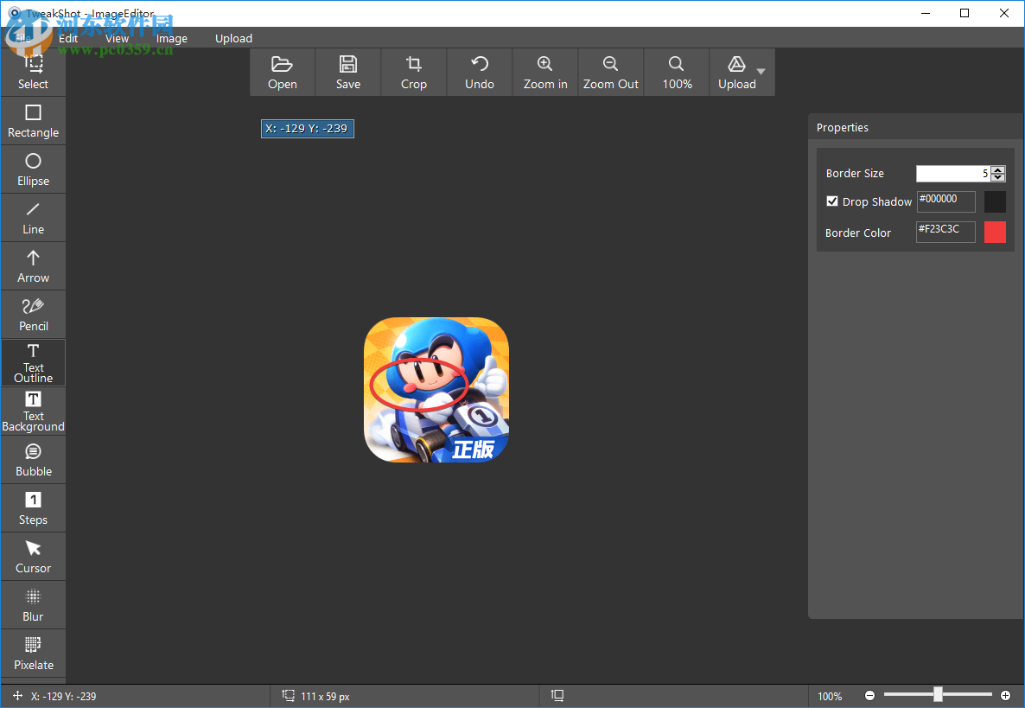Open the Upload options dropdown arrow

tap(761, 72)
